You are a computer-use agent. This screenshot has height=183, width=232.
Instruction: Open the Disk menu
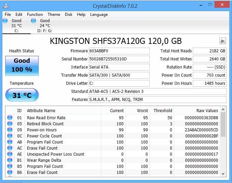click(69, 15)
